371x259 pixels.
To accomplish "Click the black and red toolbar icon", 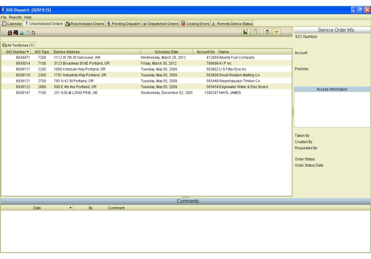I will point(16,33).
